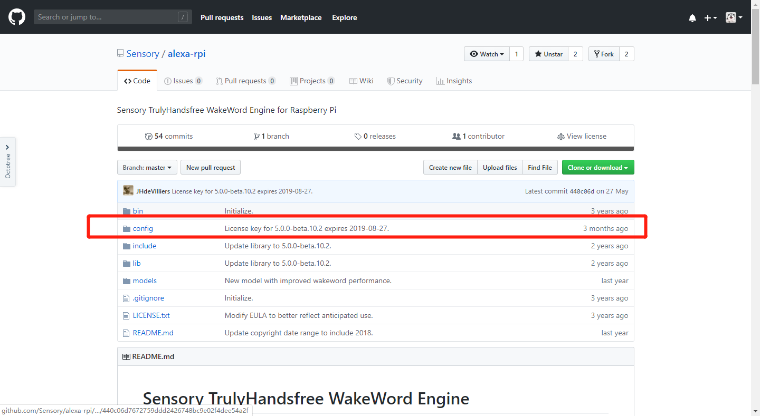Toggle watching the repository
760x416 pixels.
[486, 53]
